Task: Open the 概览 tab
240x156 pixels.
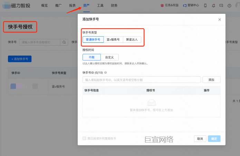Action: tap(45, 6)
